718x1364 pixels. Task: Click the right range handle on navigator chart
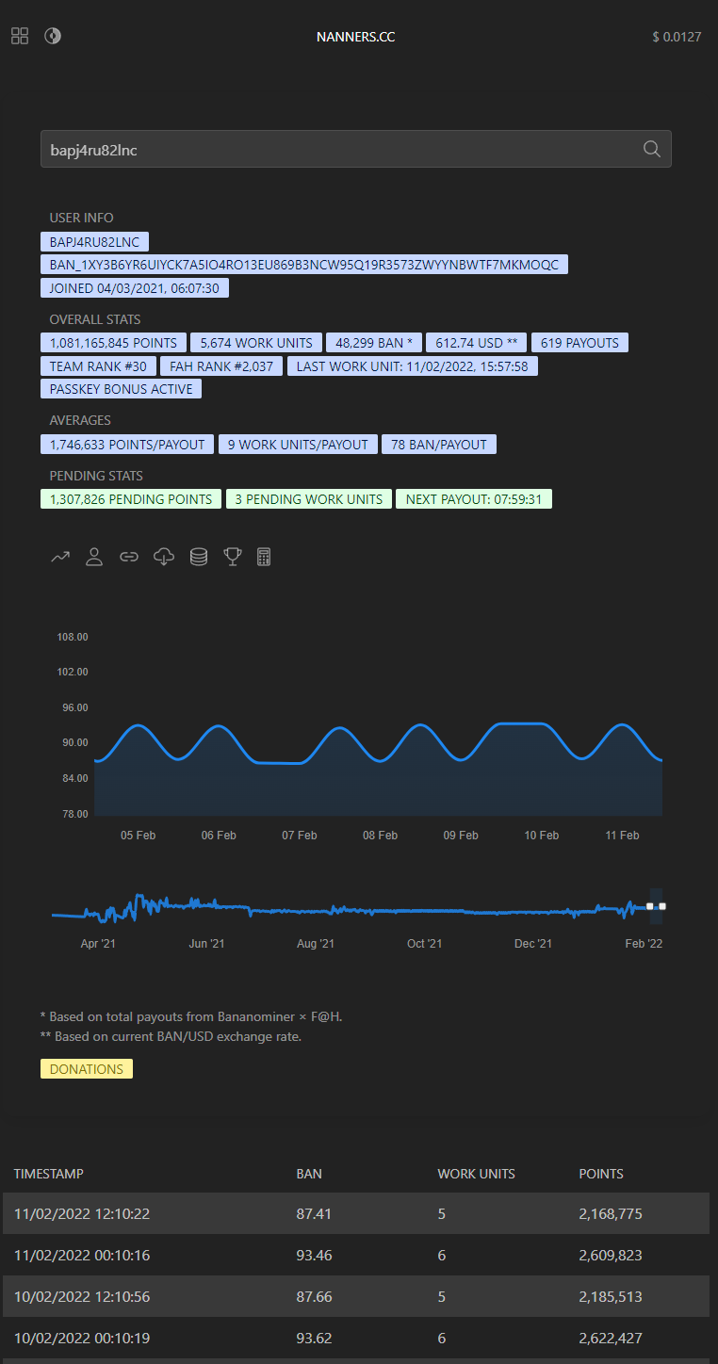coord(662,906)
